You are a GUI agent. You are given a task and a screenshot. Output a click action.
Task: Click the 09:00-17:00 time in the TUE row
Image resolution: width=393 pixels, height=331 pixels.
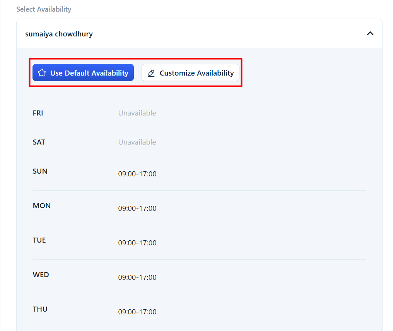[x=137, y=243]
